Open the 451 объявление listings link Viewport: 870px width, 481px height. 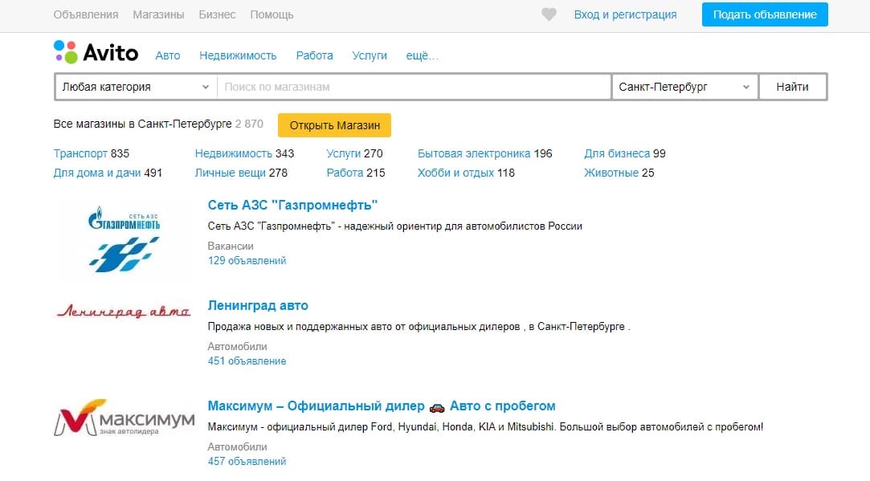coord(247,361)
